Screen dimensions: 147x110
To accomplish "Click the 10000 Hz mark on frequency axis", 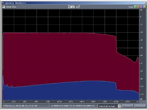I will click(59, 102).
